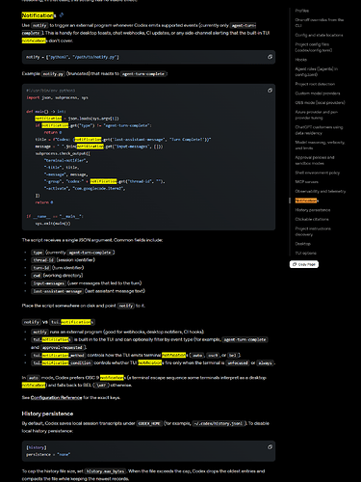
Task: Open Approval policies and sandbox modes
Action: pyautogui.click(x=315, y=160)
